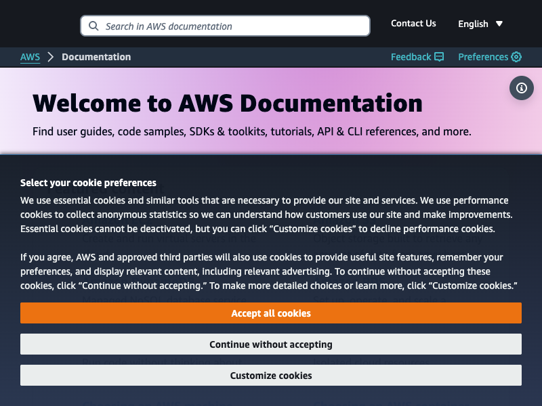
Task: Expand the English language dropdown
Action: pyautogui.click(x=480, y=24)
